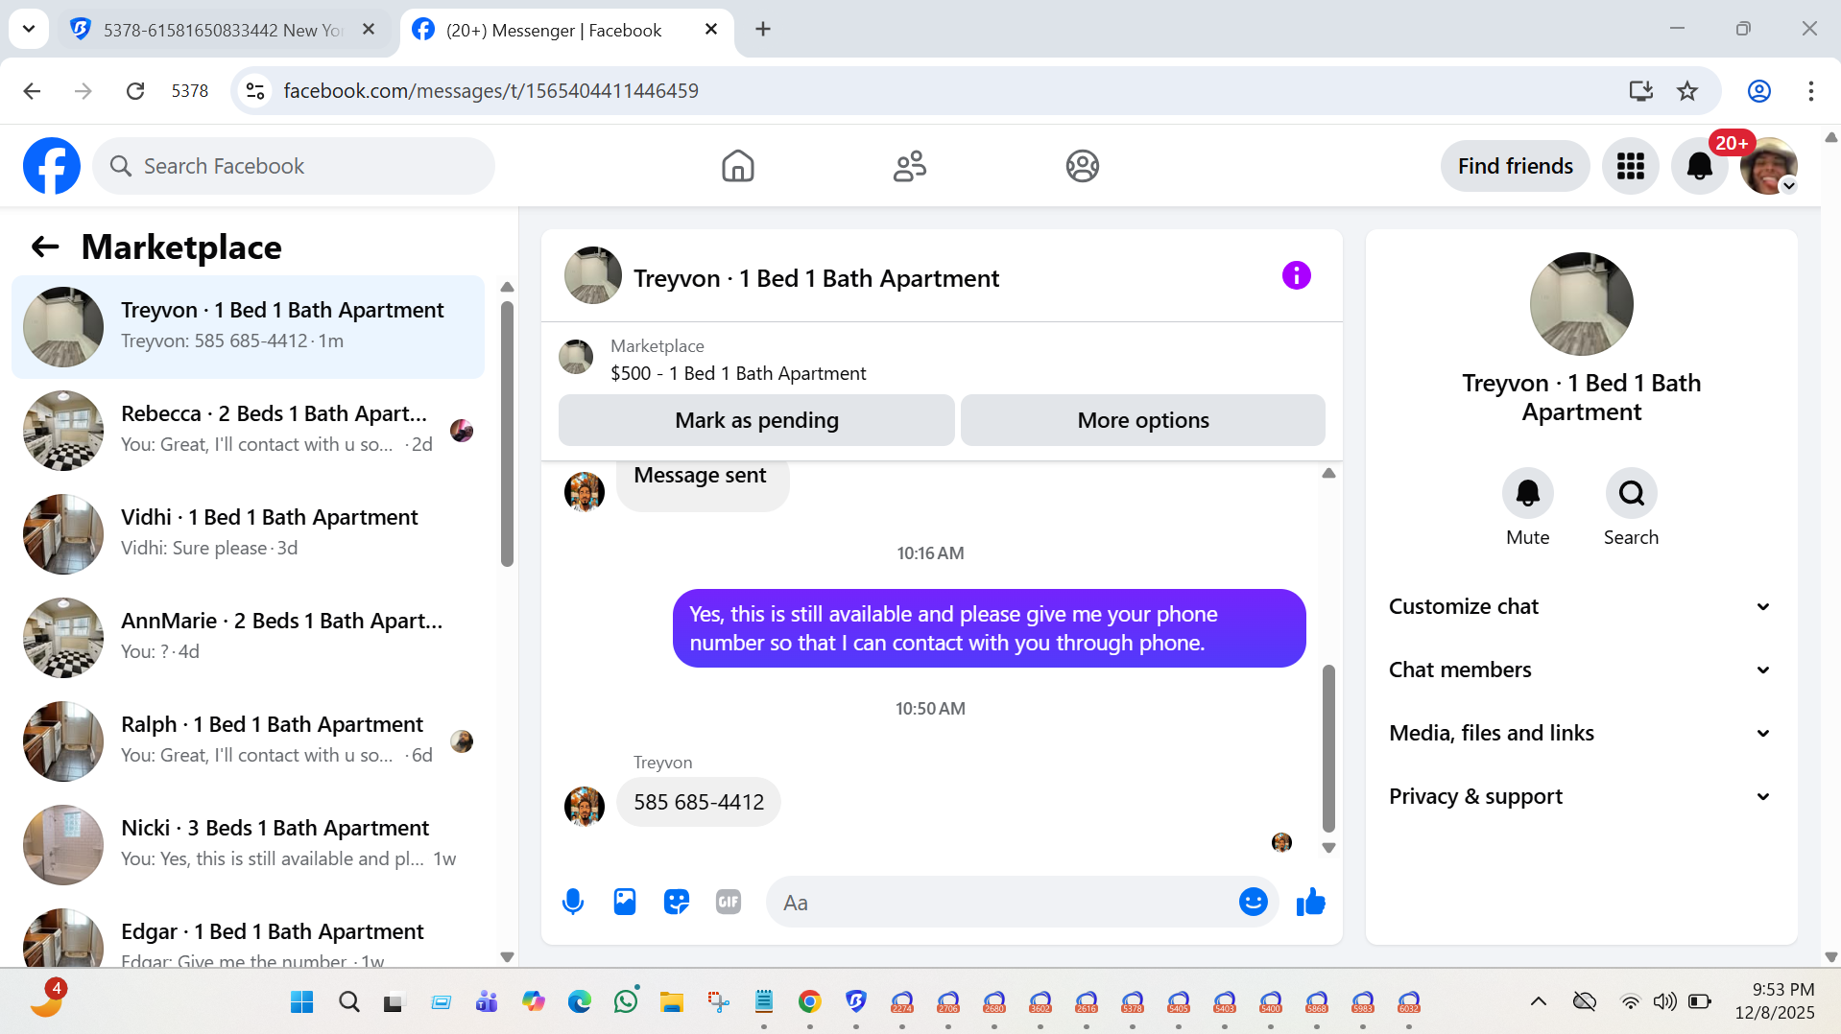Image resolution: width=1841 pixels, height=1034 pixels.
Task: Bookmark this tab with the star icon
Action: tap(1686, 91)
